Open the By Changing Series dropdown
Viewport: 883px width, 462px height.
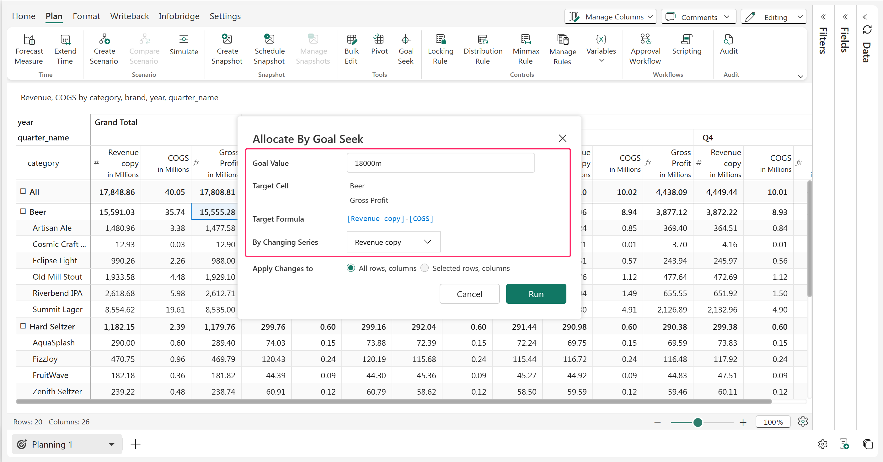tap(393, 242)
